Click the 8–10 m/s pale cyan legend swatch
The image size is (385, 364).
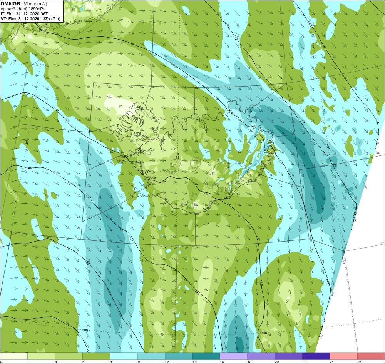click(124, 356)
